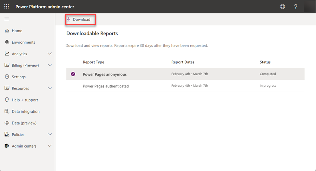Expand the Admin centers chevron
Image resolution: width=316 pixels, height=171 pixels.
(x=50, y=146)
